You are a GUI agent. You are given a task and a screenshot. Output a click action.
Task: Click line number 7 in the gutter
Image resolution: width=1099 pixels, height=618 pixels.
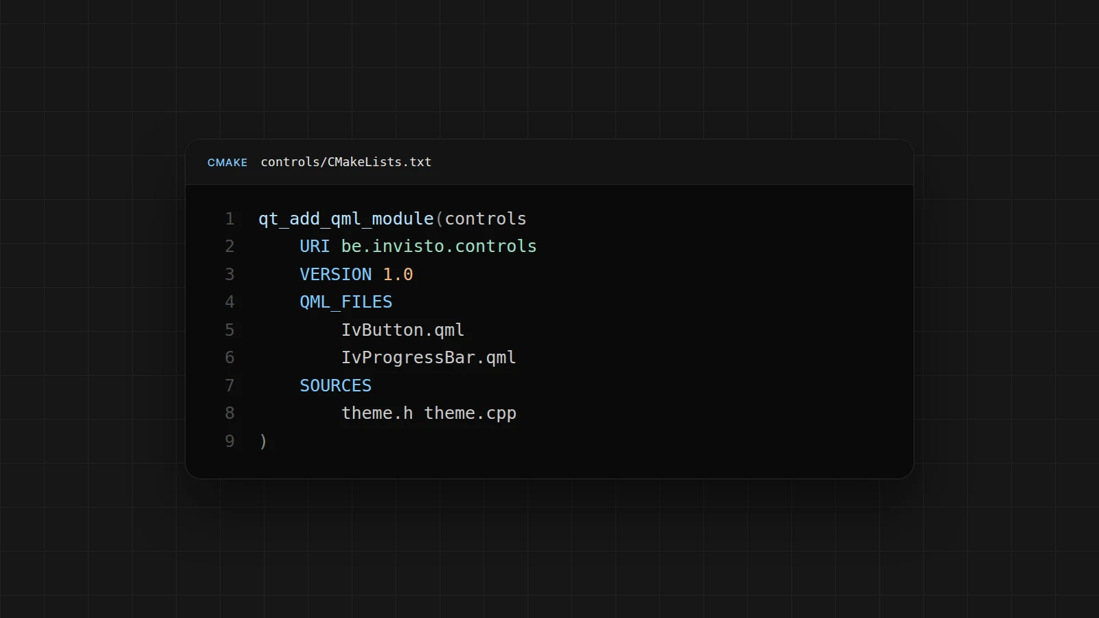[230, 386]
